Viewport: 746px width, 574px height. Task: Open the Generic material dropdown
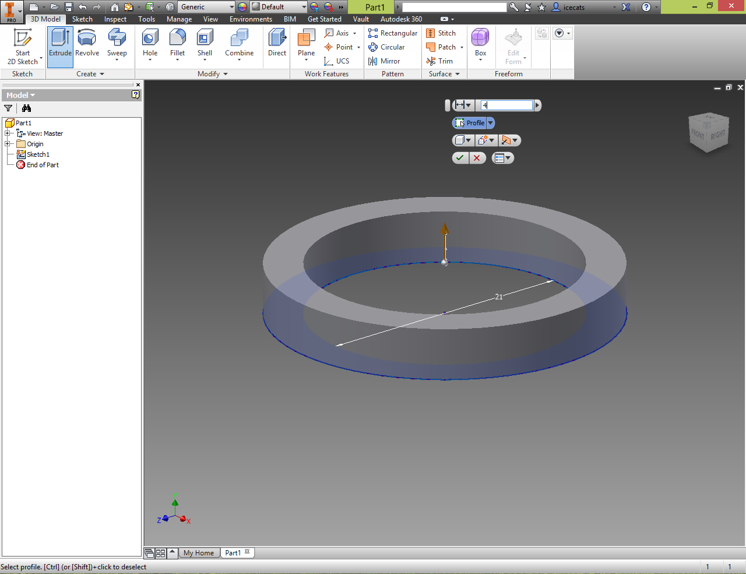coord(206,7)
